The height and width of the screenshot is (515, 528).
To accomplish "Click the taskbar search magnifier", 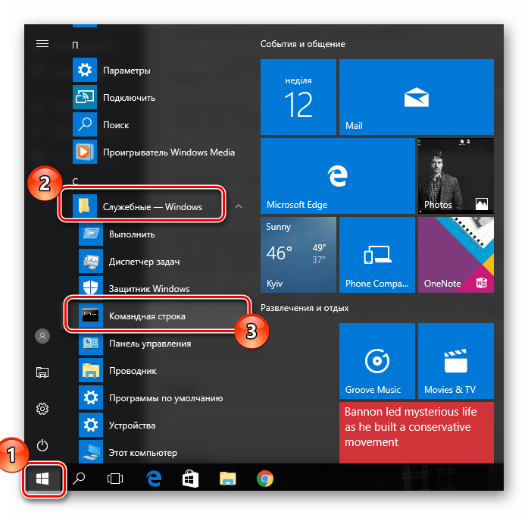I will click(79, 479).
